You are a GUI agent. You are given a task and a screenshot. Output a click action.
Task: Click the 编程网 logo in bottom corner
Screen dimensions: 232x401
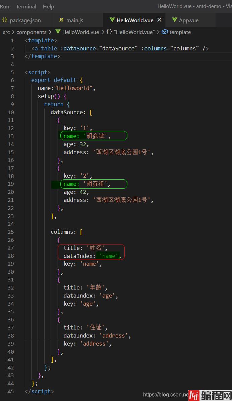[210, 395]
